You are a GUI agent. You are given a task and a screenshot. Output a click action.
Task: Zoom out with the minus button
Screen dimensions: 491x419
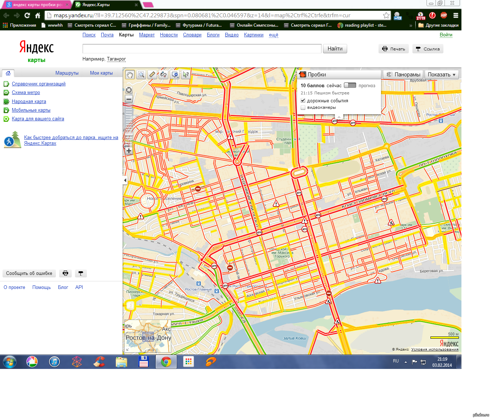click(129, 99)
